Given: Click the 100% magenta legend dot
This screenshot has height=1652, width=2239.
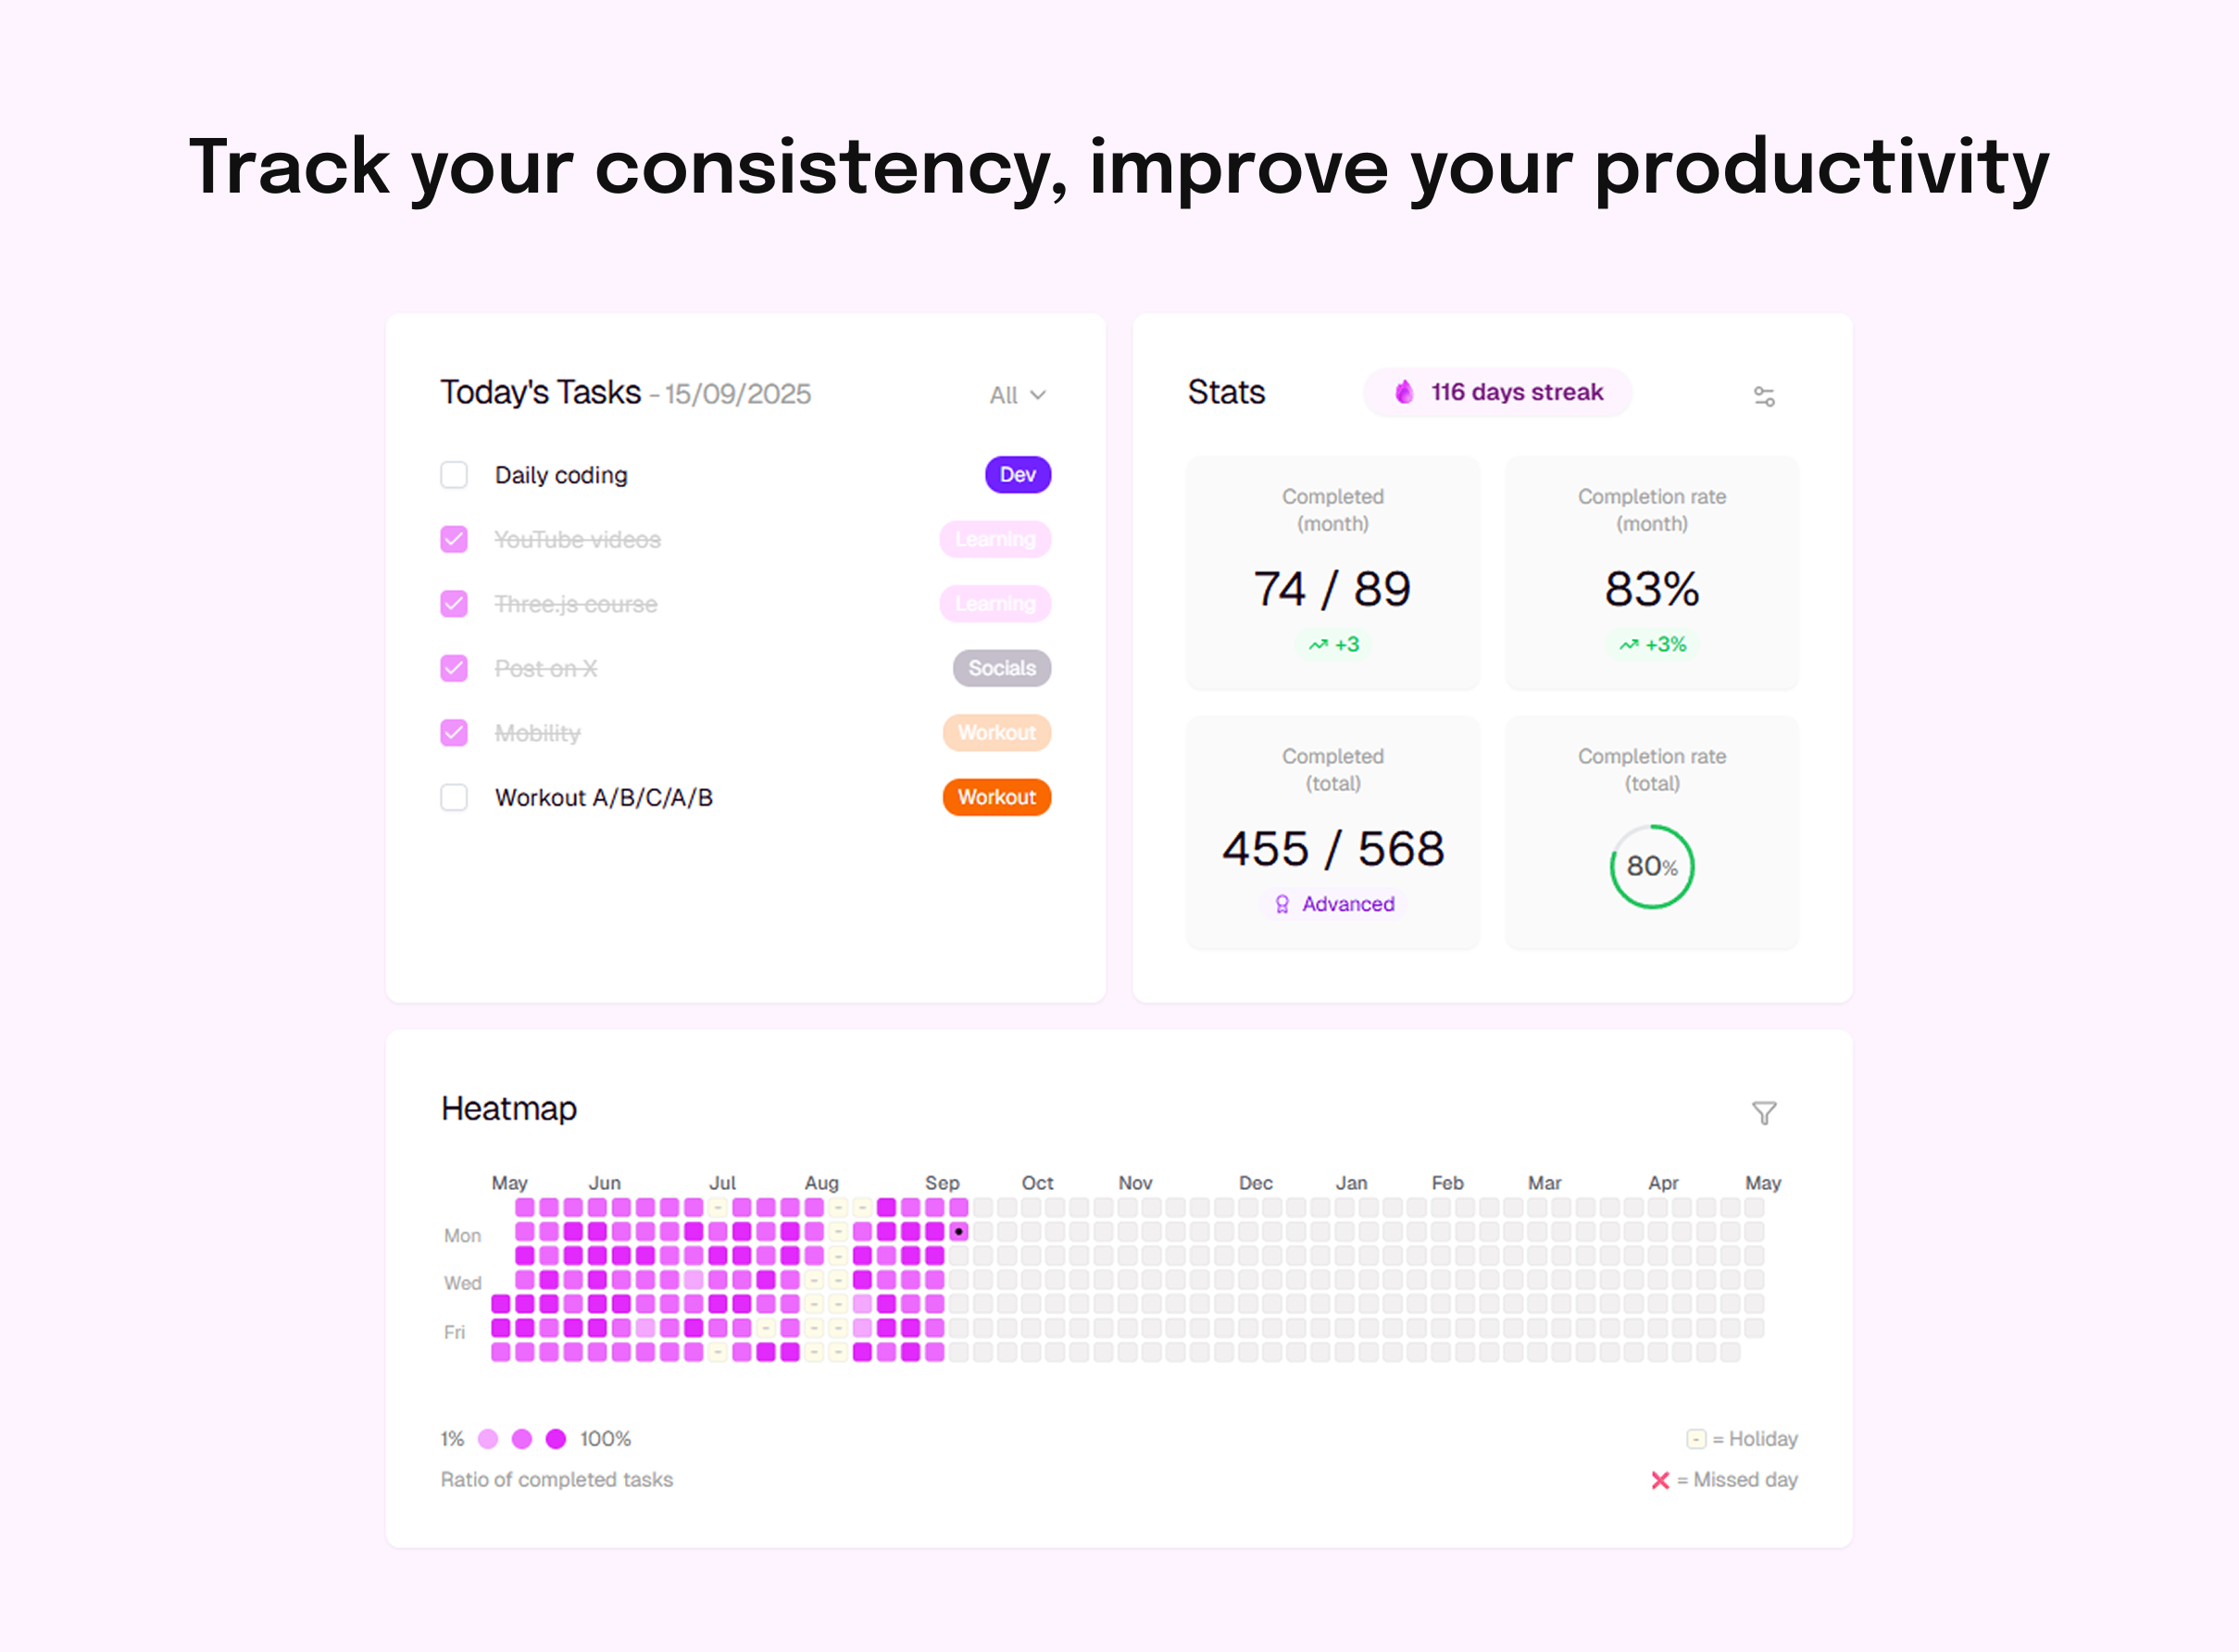Looking at the screenshot, I should pos(555,1438).
